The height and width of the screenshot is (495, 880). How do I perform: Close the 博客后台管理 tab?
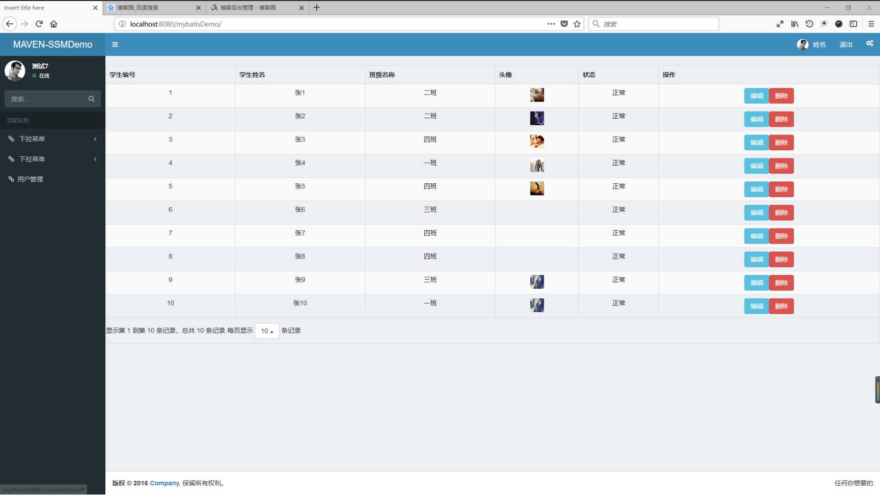tap(301, 8)
